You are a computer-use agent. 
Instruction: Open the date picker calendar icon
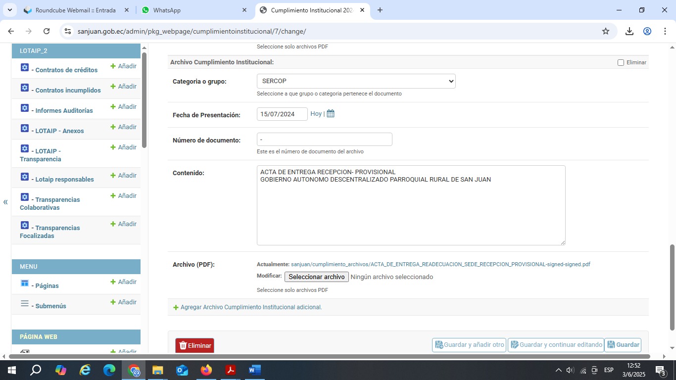(331, 114)
